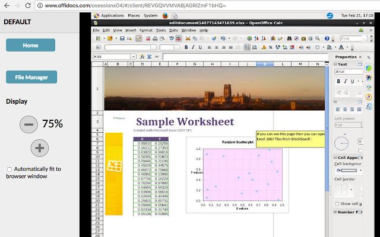
Task: Click the Home button
Action: [30, 45]
